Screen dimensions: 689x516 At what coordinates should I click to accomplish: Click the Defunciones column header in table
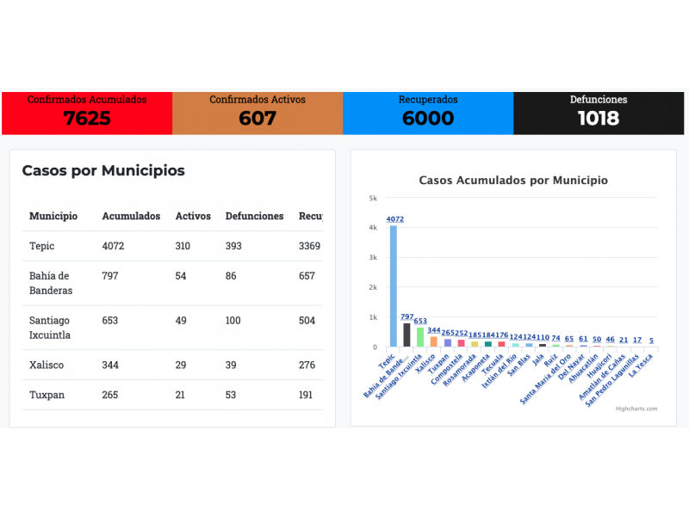[x=254, y=216]
